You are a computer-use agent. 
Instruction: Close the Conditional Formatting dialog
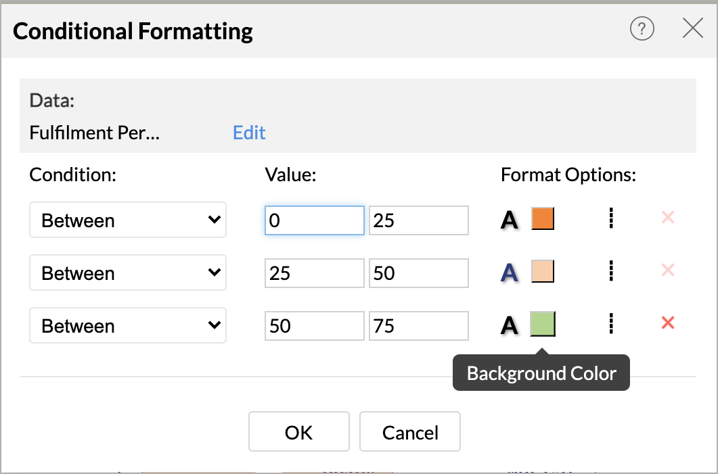[693, 28]
